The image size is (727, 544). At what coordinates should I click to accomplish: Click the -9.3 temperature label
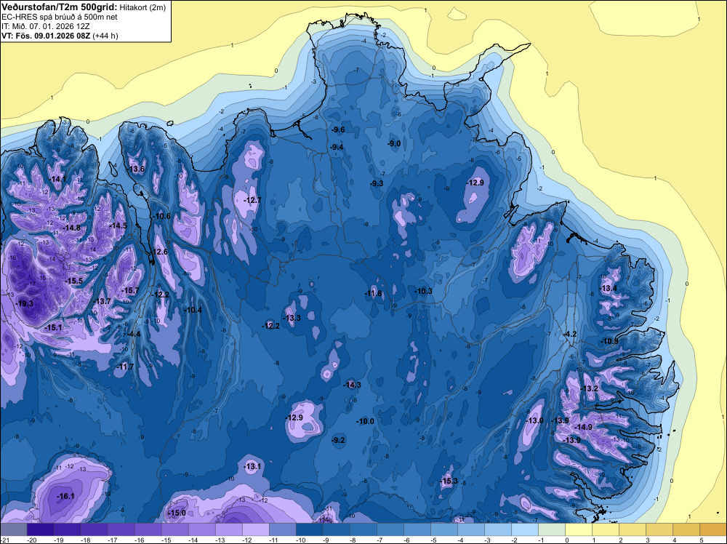tap(377, 184)
